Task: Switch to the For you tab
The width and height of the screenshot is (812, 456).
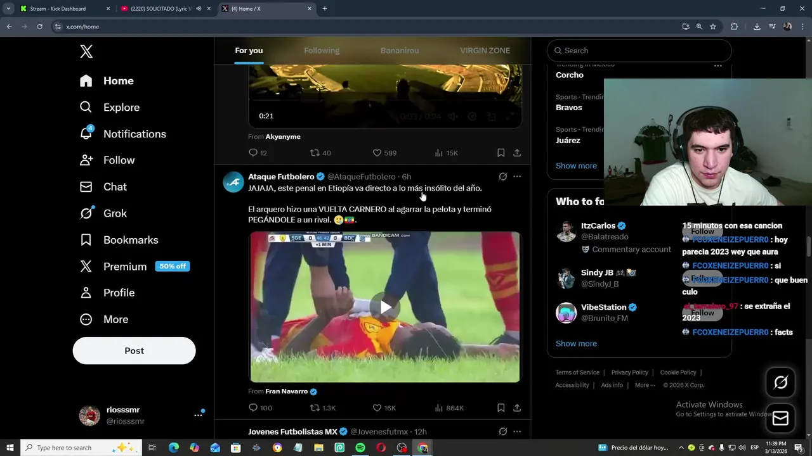Action: (249, 51)
